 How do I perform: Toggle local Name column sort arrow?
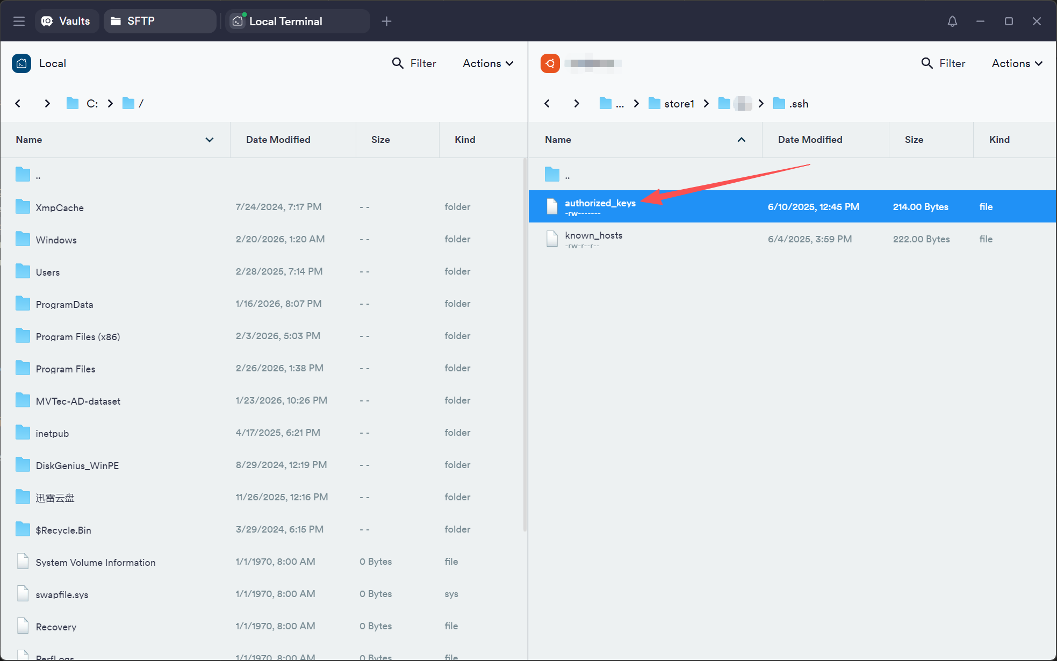(210, 140)
